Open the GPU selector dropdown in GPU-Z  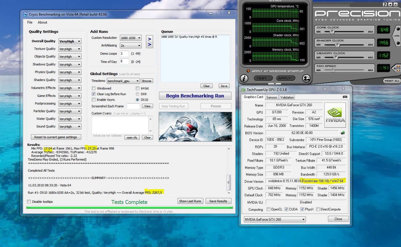[275, 220]
